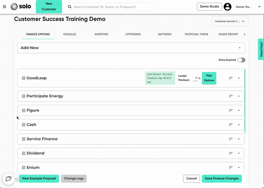This screenshot has width=264, height=188.
Task: Grab the GoodLeap drag handle
Action: [x=24, y=78]
